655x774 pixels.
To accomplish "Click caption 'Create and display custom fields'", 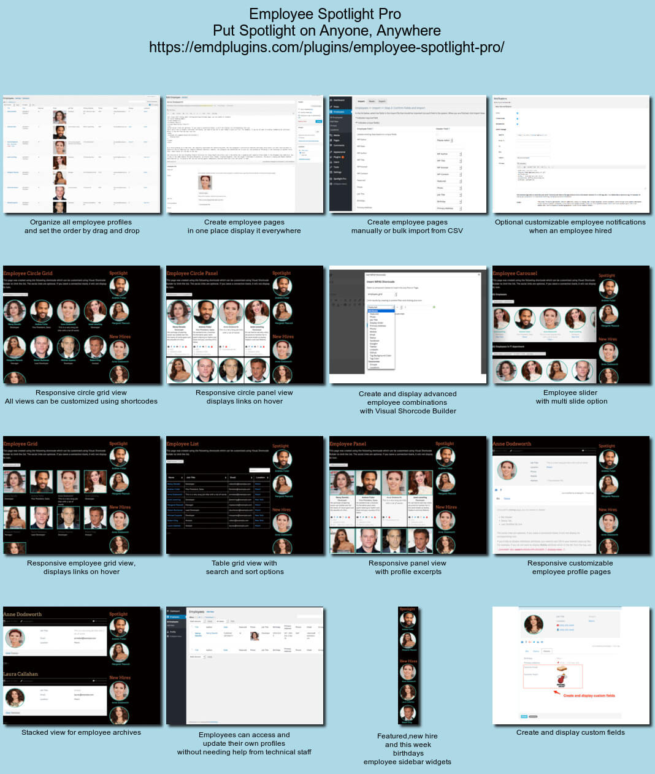I will 570,732.
